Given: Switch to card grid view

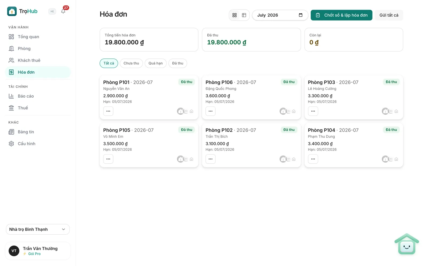Looking at the screenshot, I should pyautogui.click(x=235, y=15).
